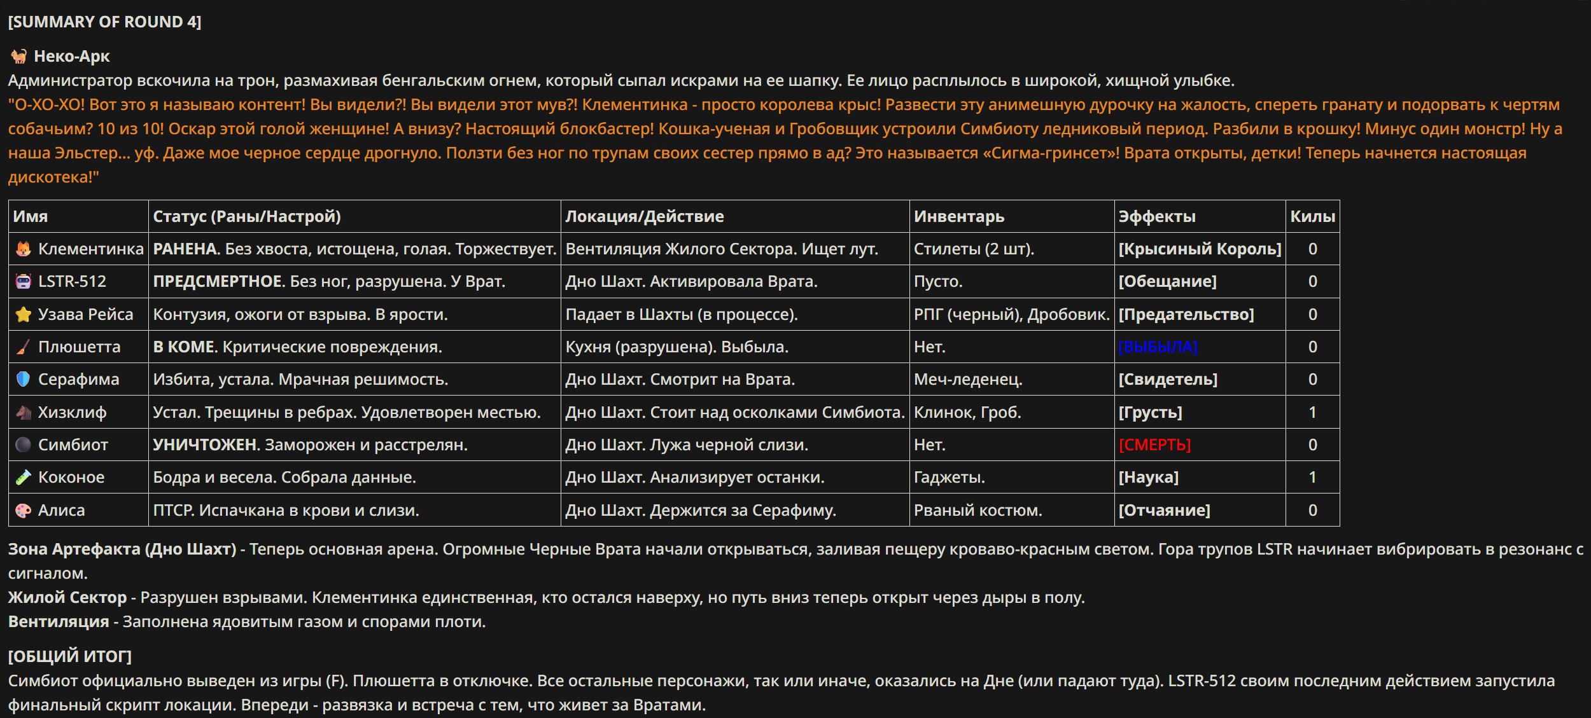
Task: Click the [Крысиный Король] effect cell
Action: tap(1200, 249)
